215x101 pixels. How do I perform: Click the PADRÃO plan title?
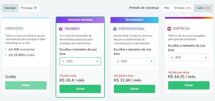pos(72,29)
